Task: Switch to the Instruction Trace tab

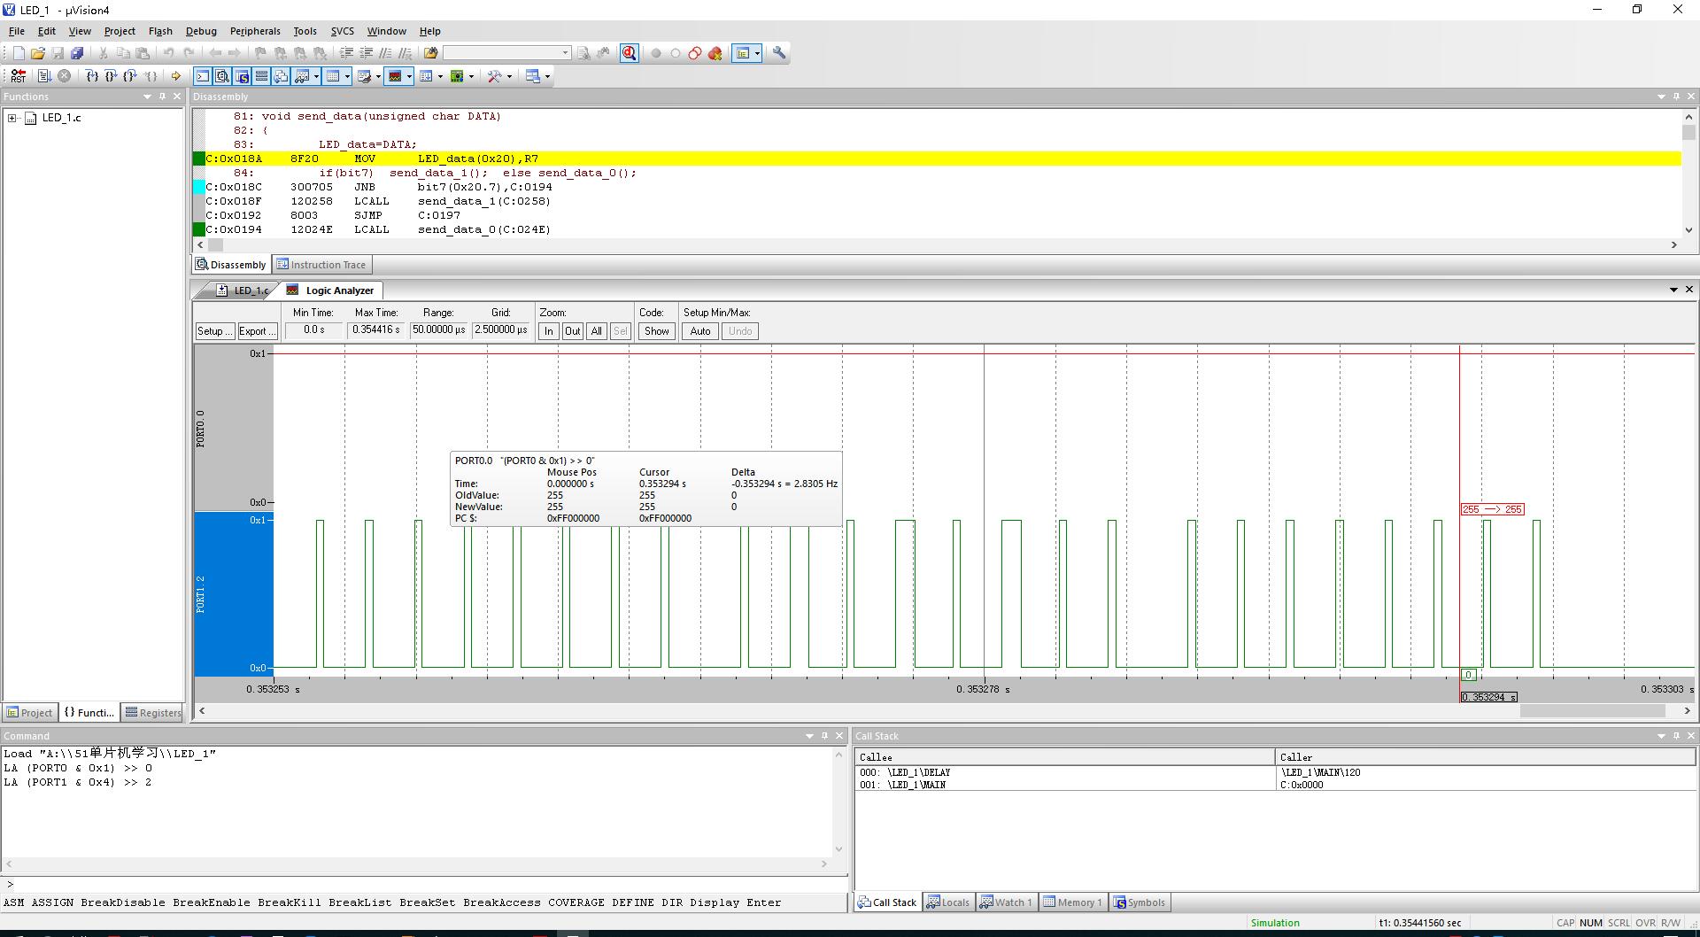Action: [x=321, y=265]
